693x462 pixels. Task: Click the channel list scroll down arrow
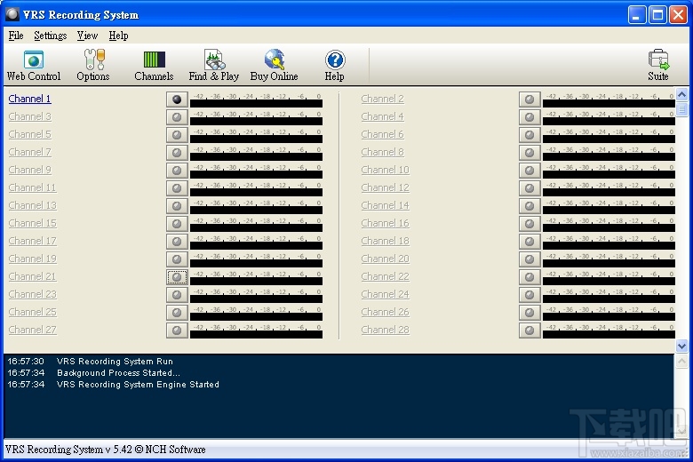click(x=681, y=346)
